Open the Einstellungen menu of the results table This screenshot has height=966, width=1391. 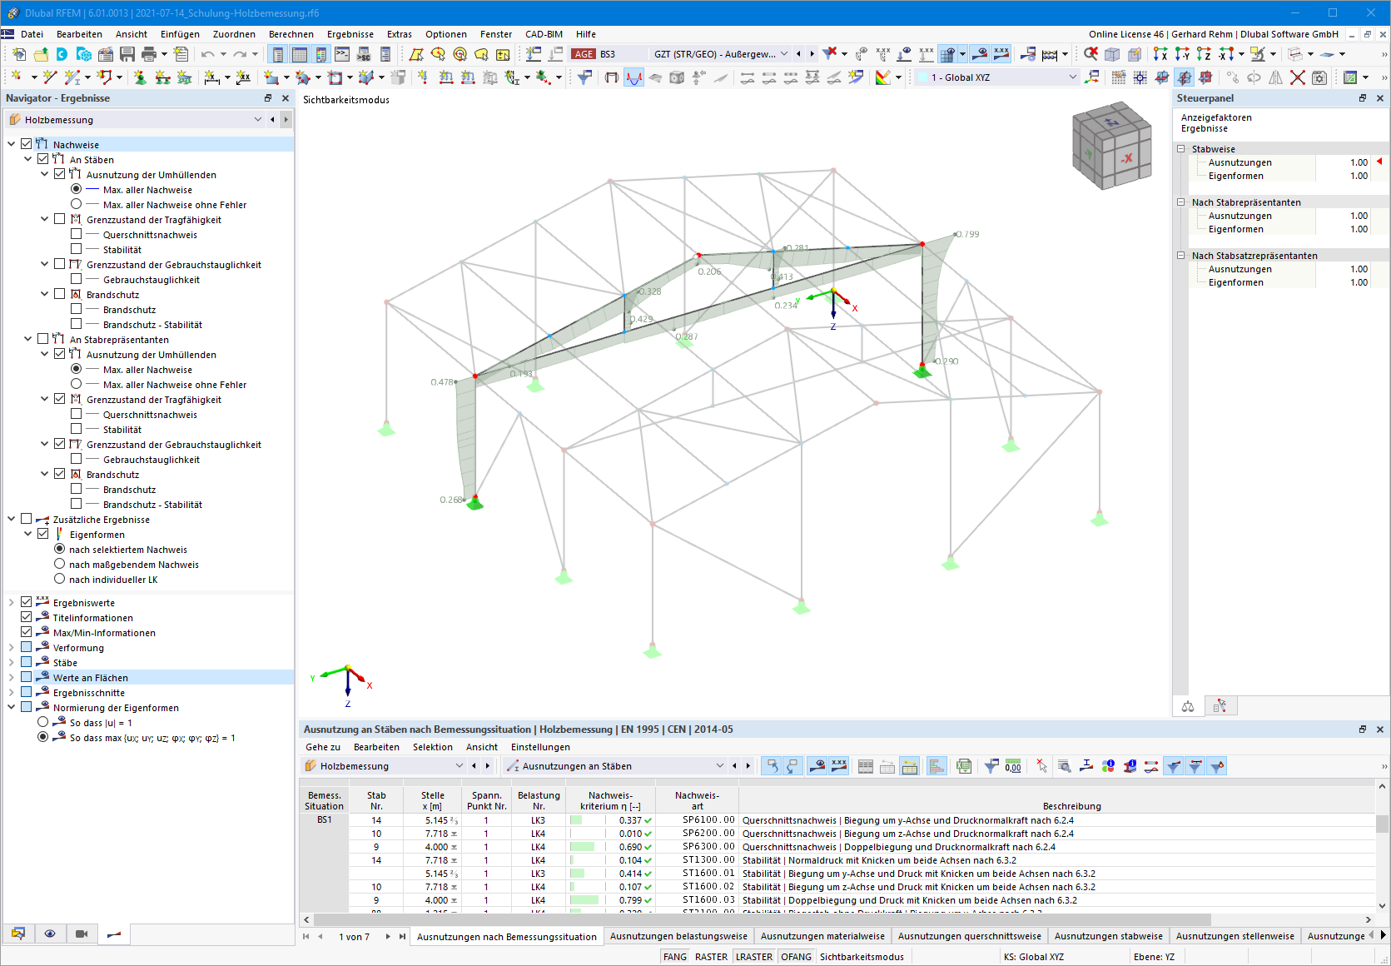tap(540, 747)
